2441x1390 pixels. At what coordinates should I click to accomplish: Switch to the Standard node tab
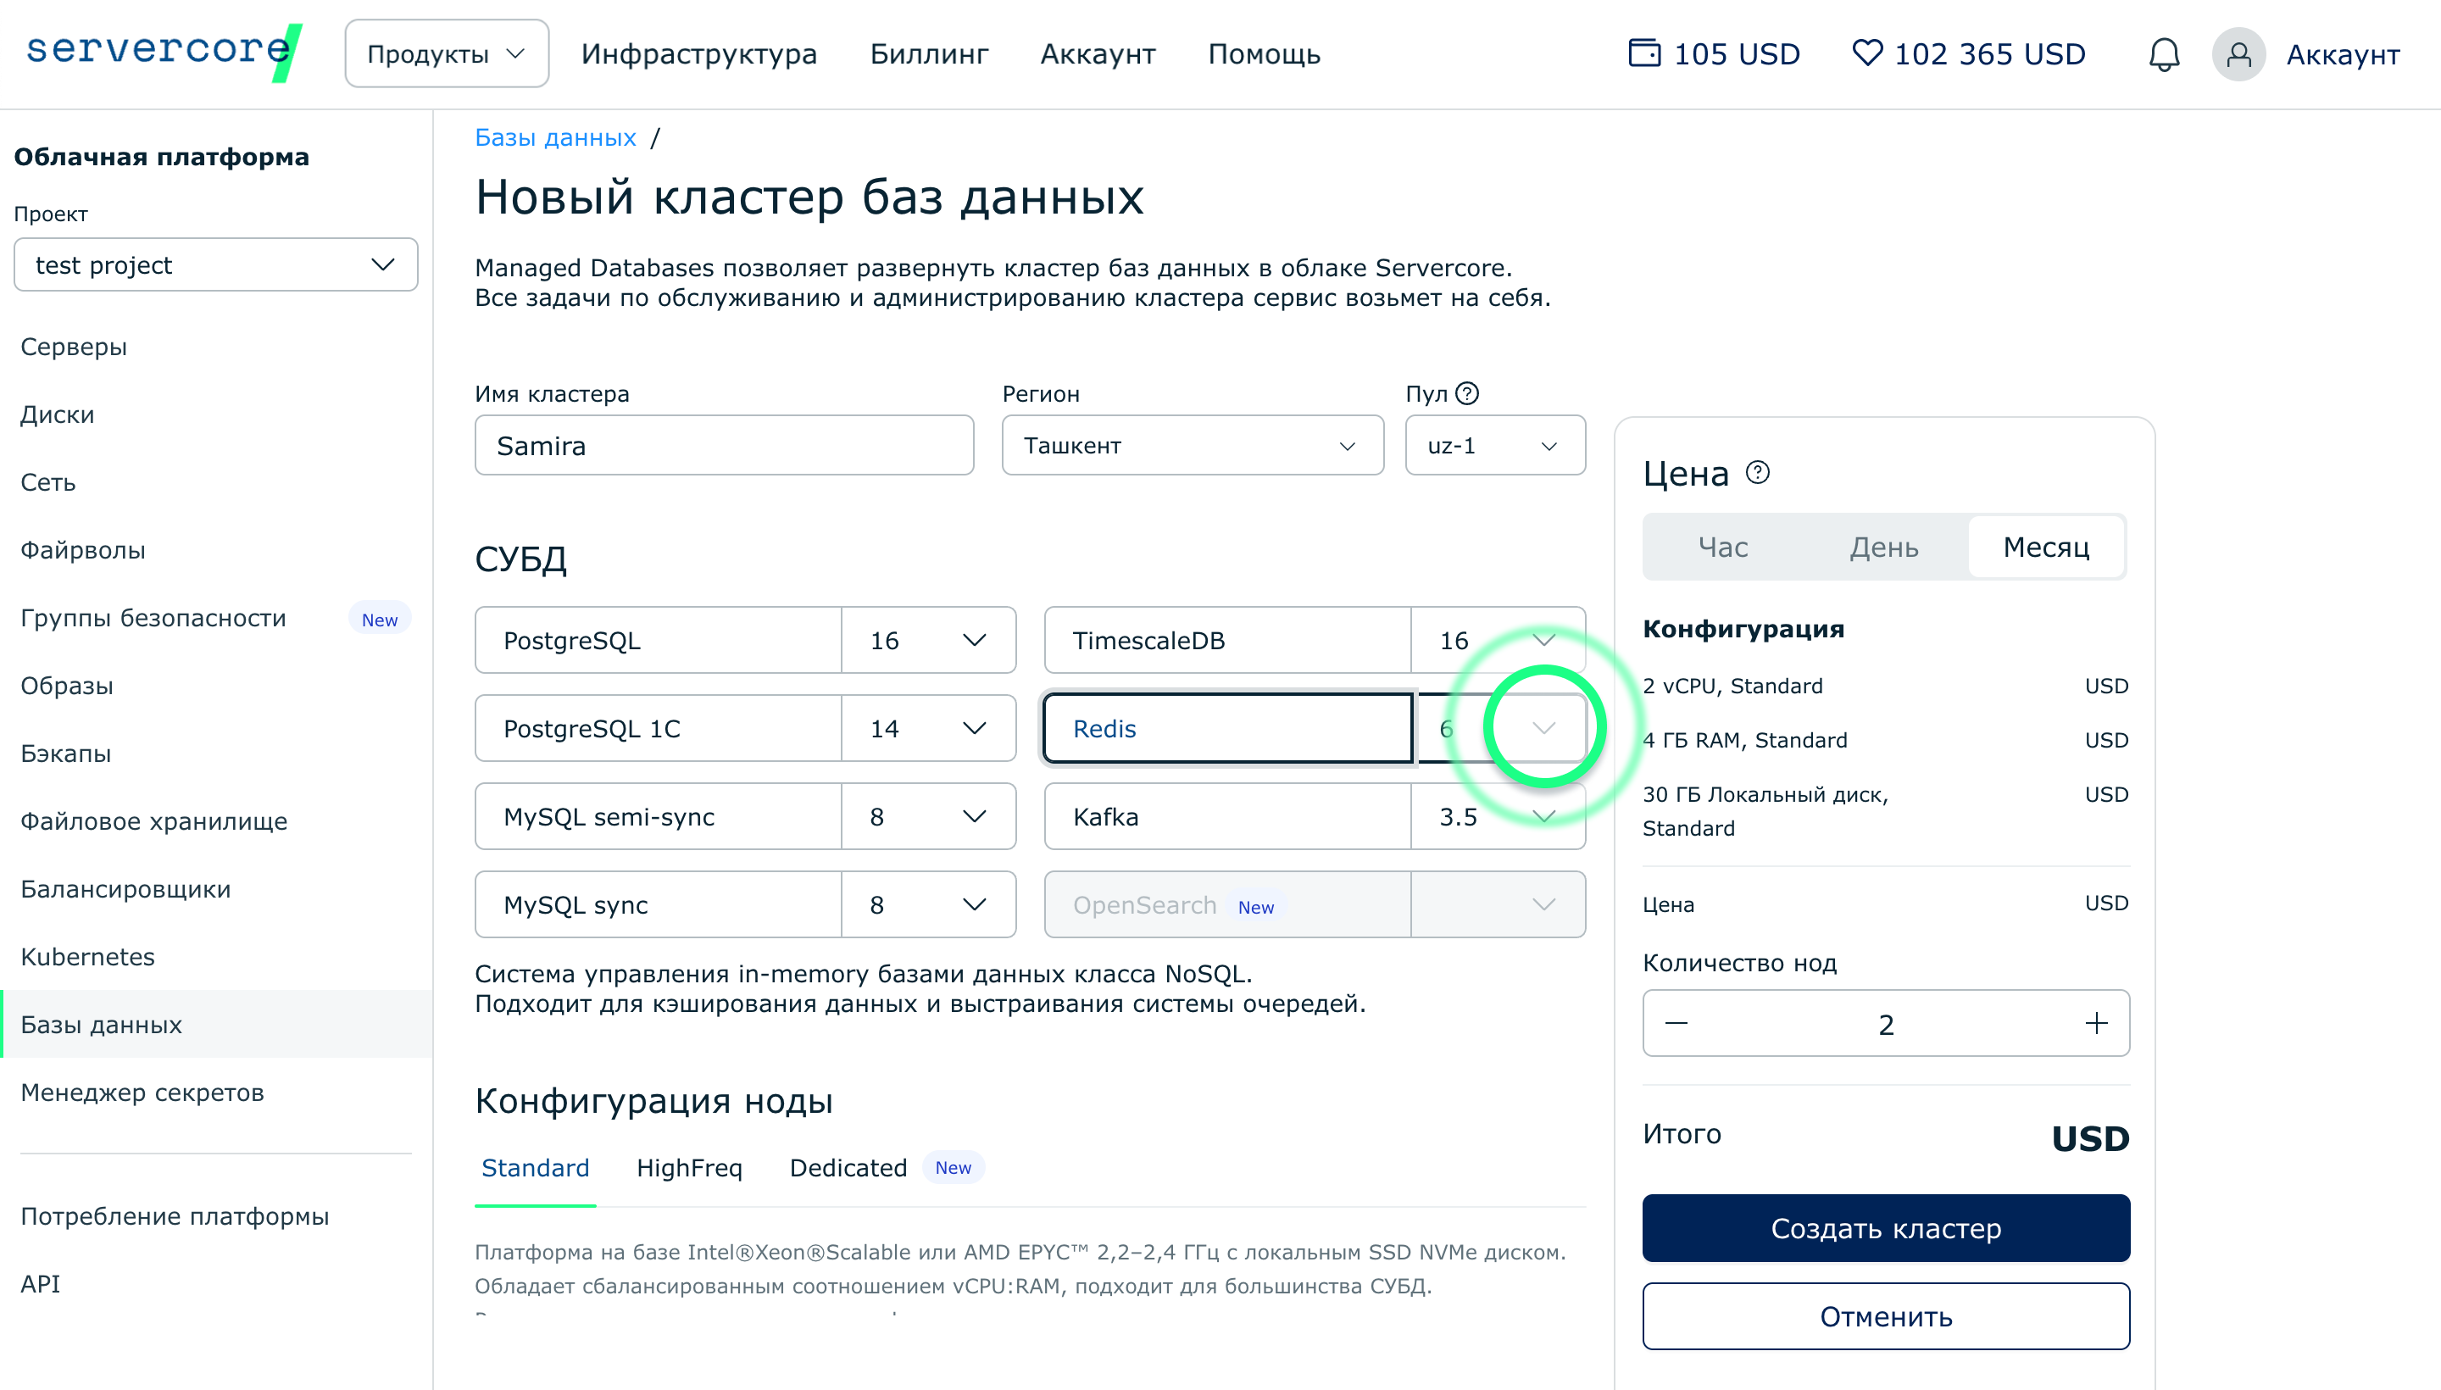pyautogui.click(x=536, y=1168)
